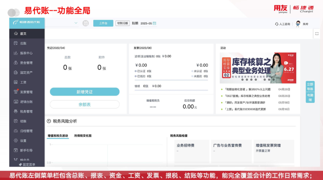The height and width of the screenshot is (180, 323).
Task: Open the 广告与业务宣传费 risk card
Action: (231, 151)
